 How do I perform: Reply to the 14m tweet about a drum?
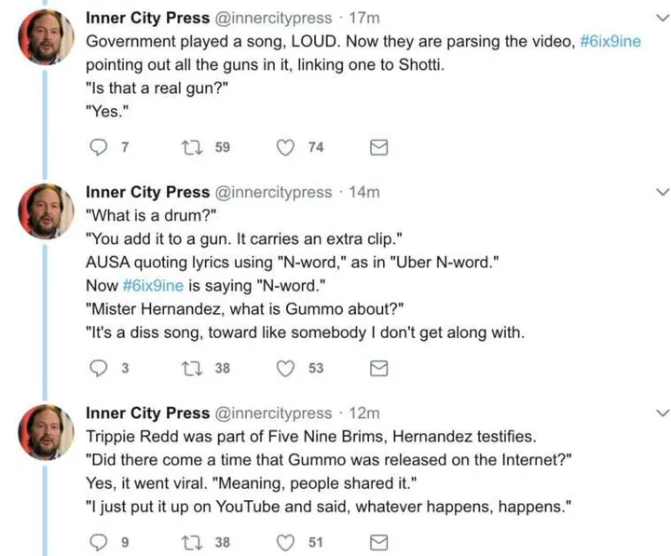pos(98,368)
